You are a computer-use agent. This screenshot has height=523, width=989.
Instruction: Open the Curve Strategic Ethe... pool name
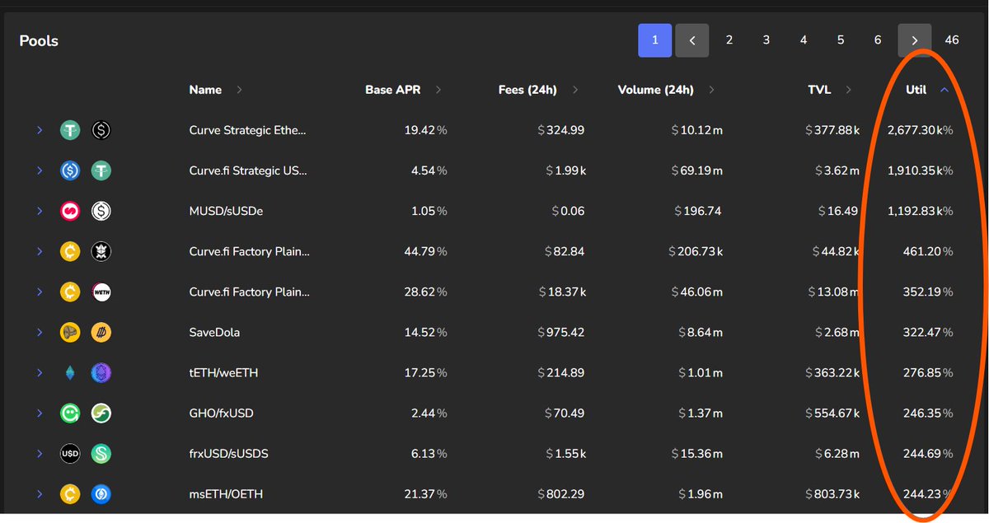pos(247,130)
